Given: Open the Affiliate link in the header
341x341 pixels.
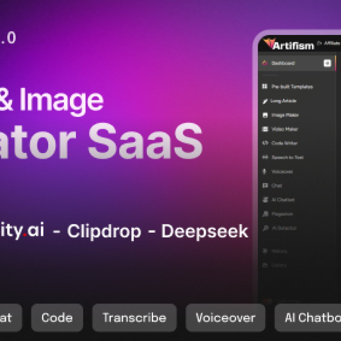Looking at the screenshot, I should 332,43.
